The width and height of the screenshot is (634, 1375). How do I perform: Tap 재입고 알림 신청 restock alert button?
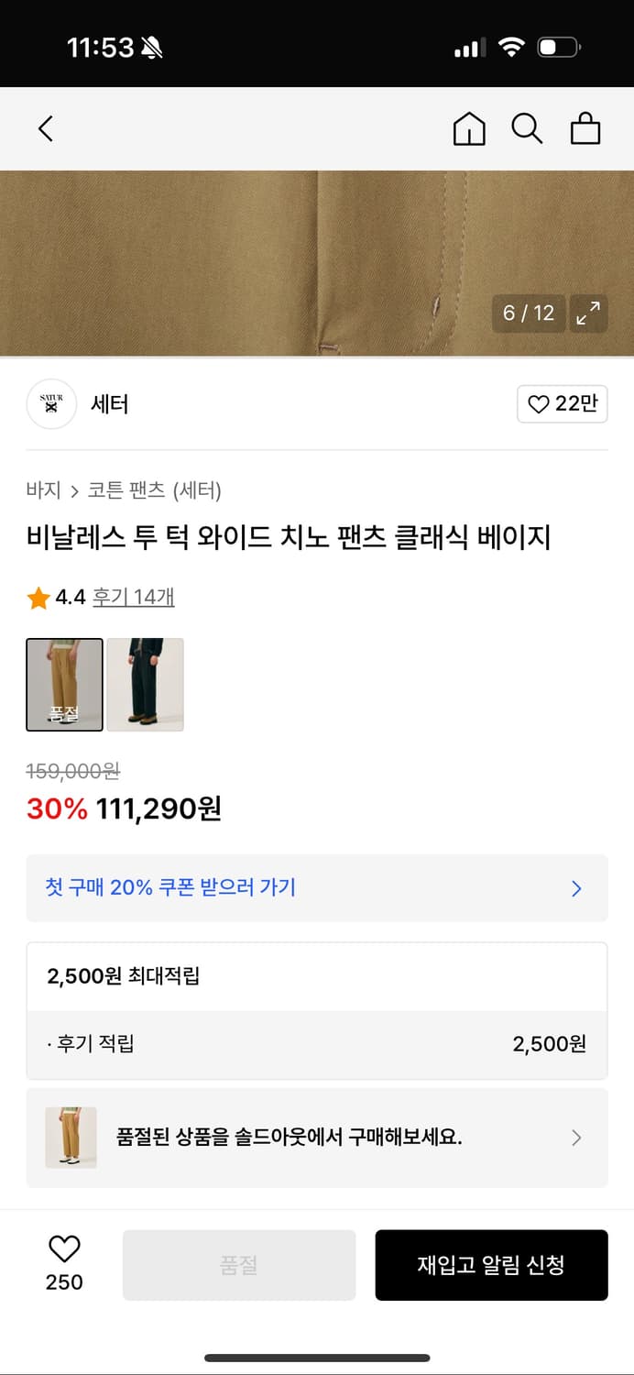point(492,1265)
